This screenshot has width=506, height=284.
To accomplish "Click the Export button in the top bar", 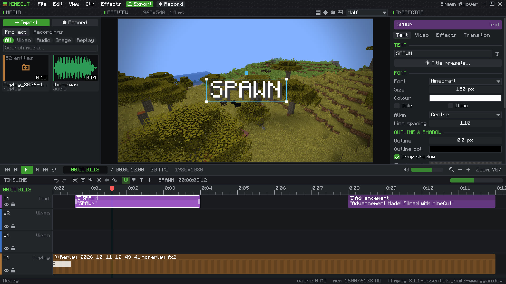I will [x=139, y=4].
